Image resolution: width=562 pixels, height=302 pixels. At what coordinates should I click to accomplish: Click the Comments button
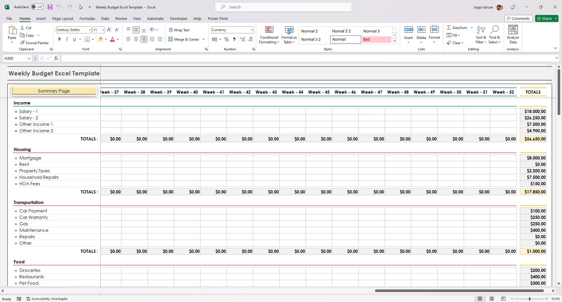point(518,18)
